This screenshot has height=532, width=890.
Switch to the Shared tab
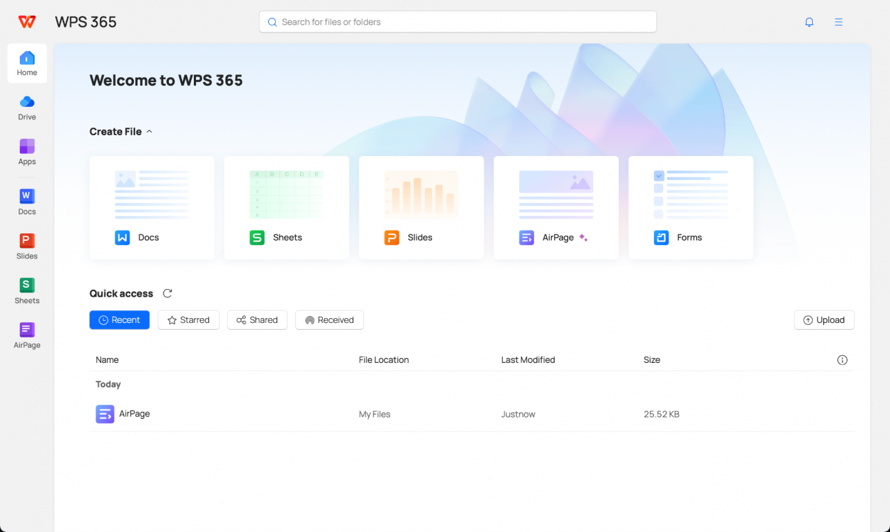coord(257,320)
